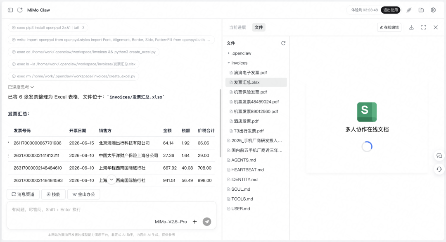Open 机票发票89012560.pdf file
The height and width of the screenshot is (242, 446).
coord(256,111)
